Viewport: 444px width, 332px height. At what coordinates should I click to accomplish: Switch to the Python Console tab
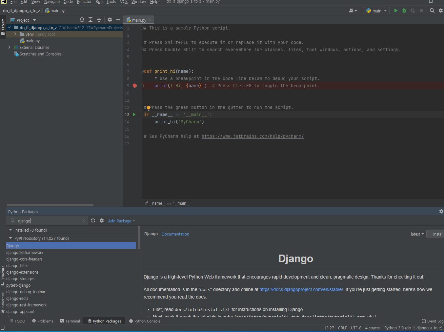[x=145, y=321]
